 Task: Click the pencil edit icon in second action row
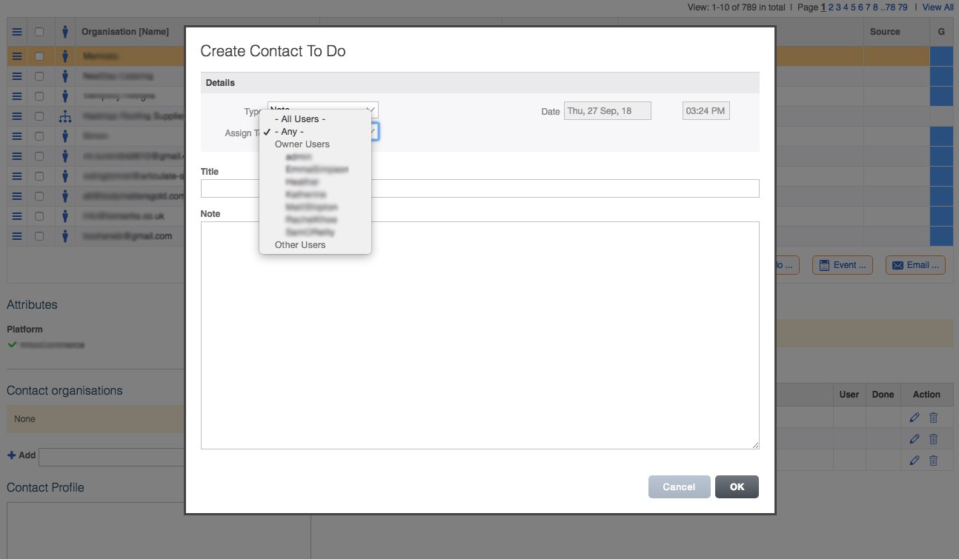(915, 439)
